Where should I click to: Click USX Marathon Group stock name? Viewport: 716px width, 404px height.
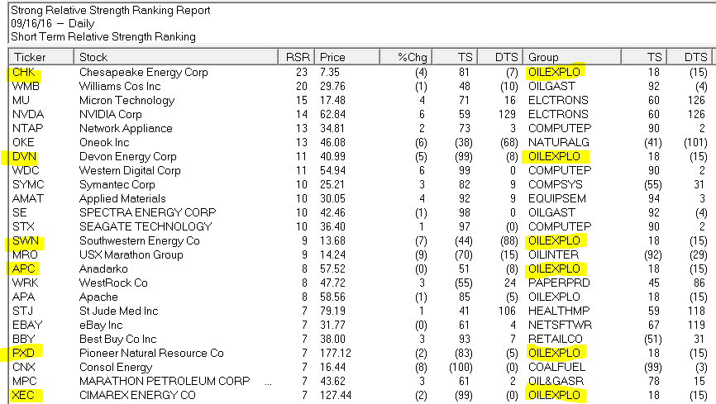131,254
